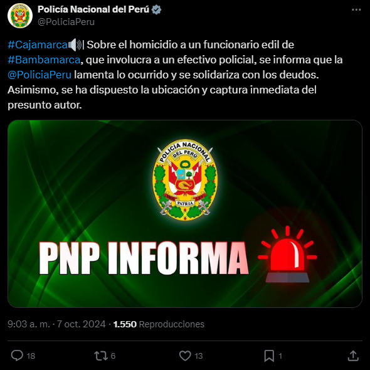Screen dimensions: 370x370
Task: Click the blue verified badge
Action: 156,9
